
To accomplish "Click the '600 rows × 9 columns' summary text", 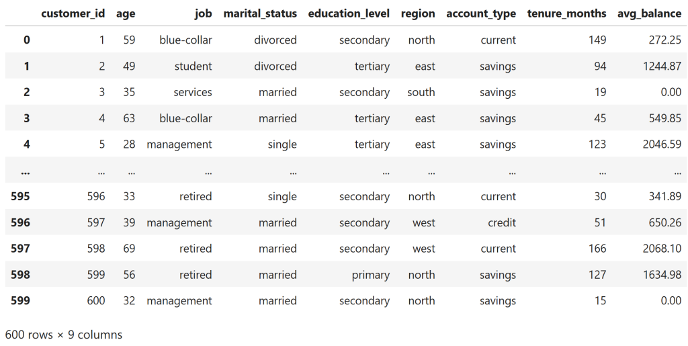I will pyautogui.click(x=64, y=334).
